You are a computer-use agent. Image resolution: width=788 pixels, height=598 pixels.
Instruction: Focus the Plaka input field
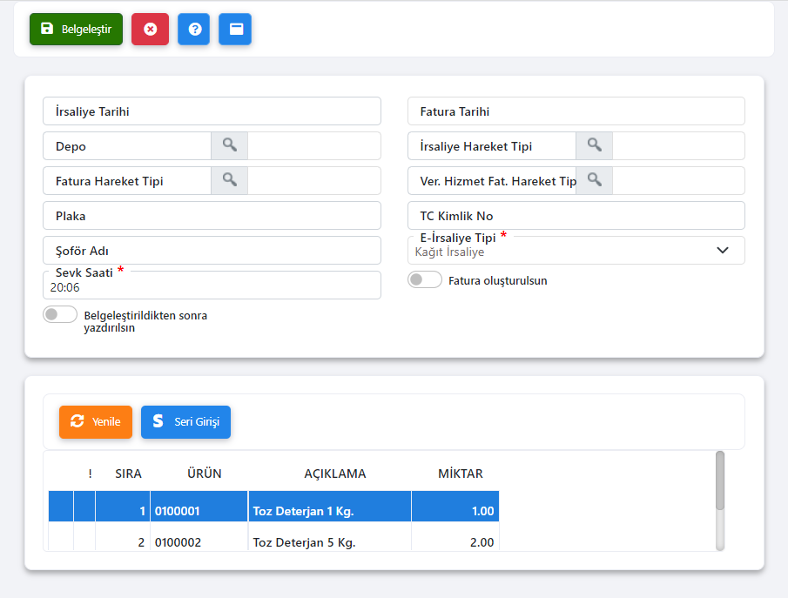click(x=212, y=216)
